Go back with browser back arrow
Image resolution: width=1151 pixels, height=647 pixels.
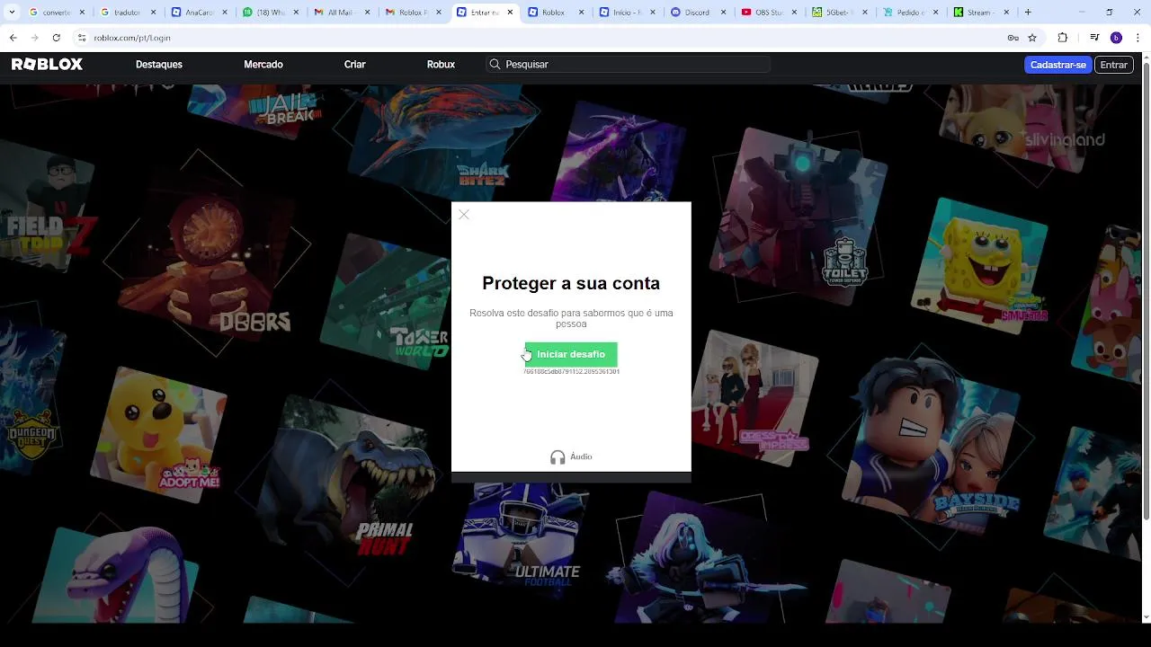pos(13,38)
